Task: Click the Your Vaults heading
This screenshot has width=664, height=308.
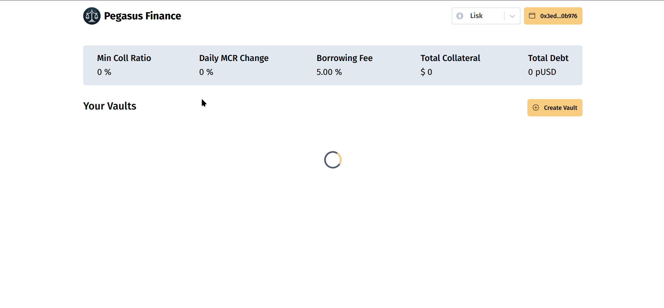Action: (110, 106)
